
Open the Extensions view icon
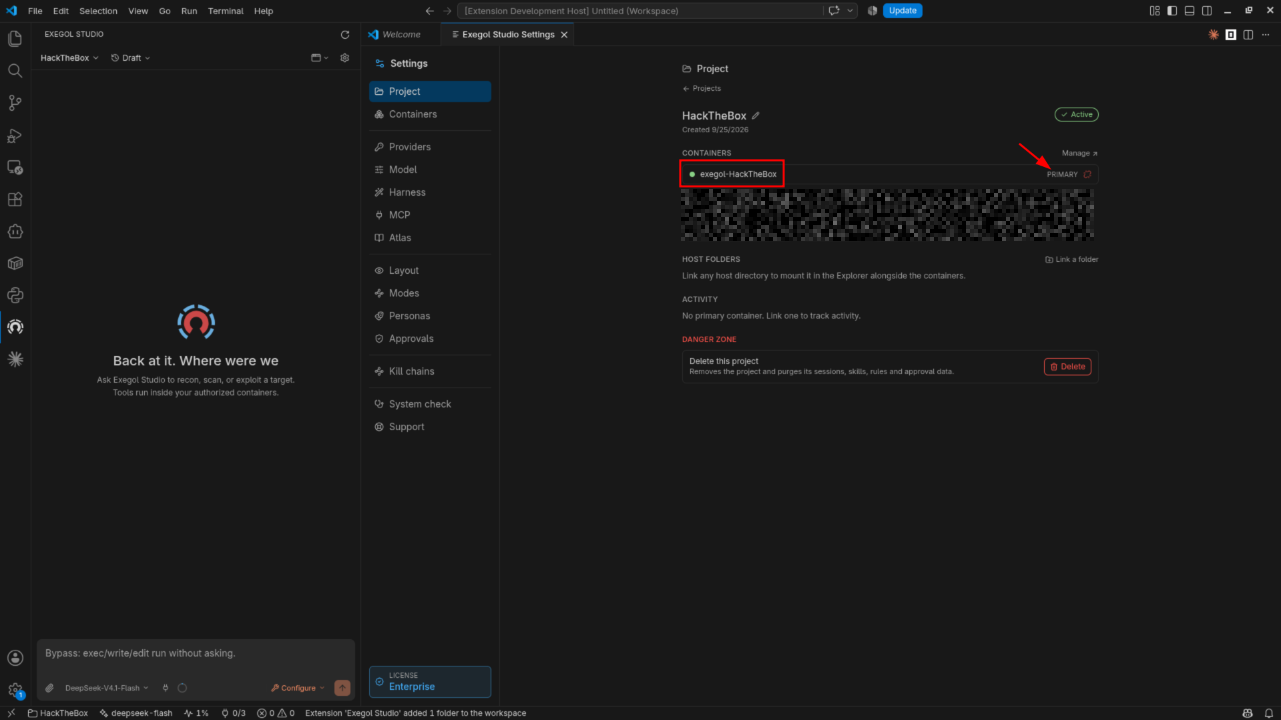[15, 199]
